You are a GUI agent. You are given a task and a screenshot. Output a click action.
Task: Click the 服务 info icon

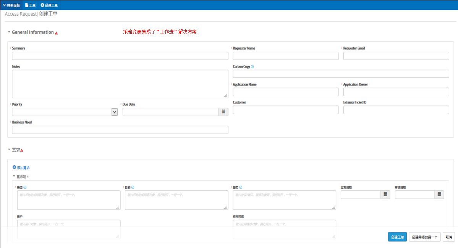tap(241, 188)
